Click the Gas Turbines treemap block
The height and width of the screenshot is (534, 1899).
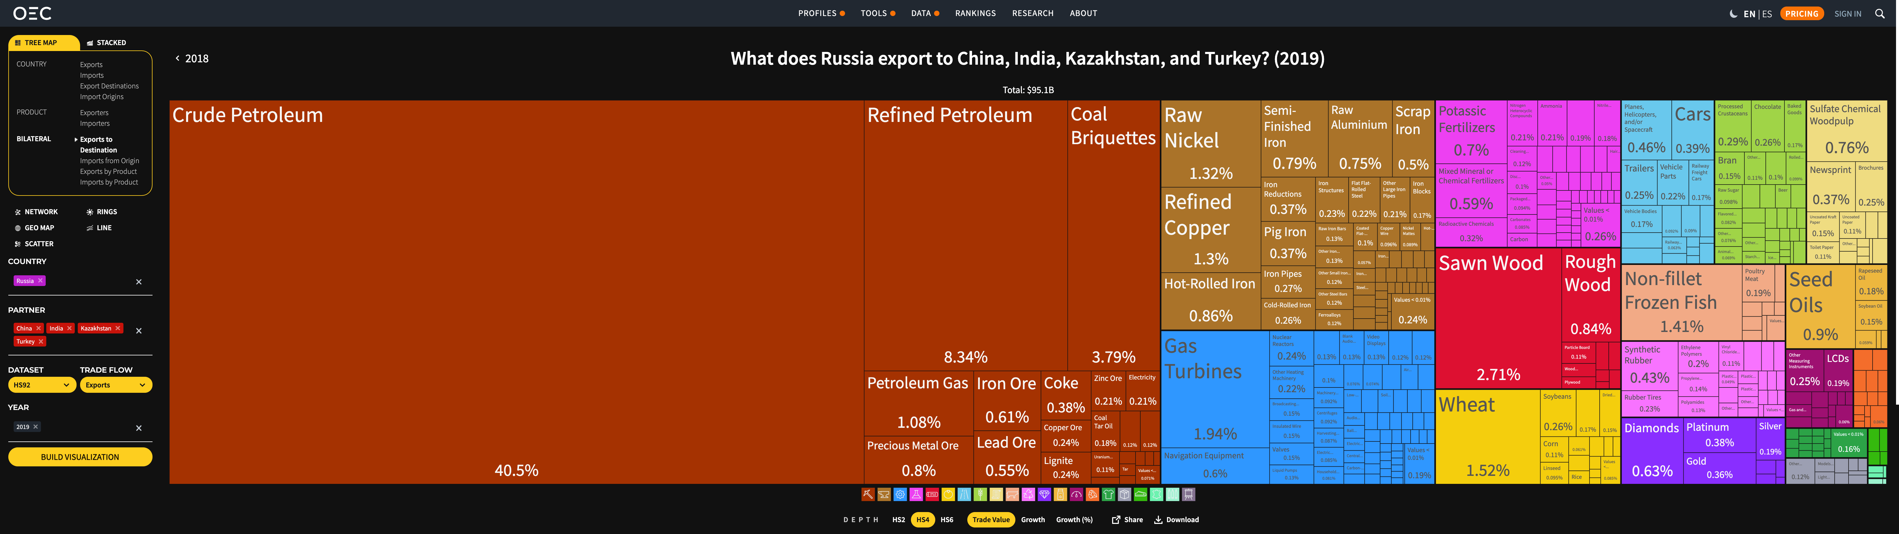[1215, 390]
